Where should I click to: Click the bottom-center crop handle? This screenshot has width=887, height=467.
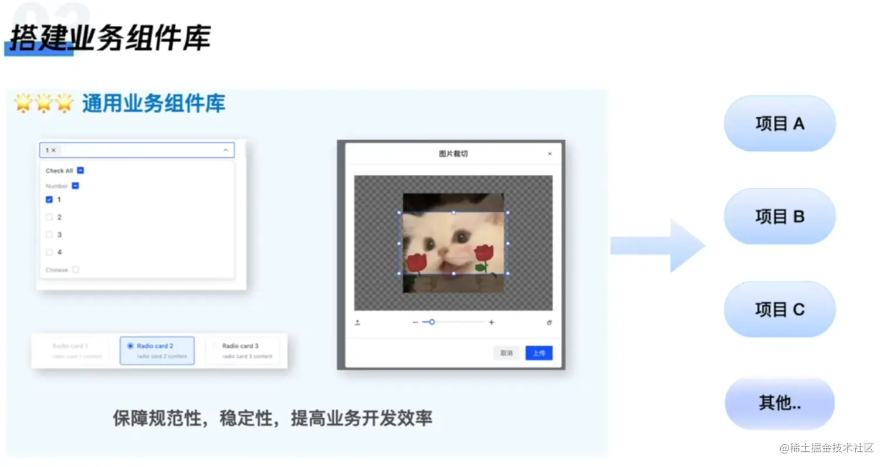click(453, 273)
